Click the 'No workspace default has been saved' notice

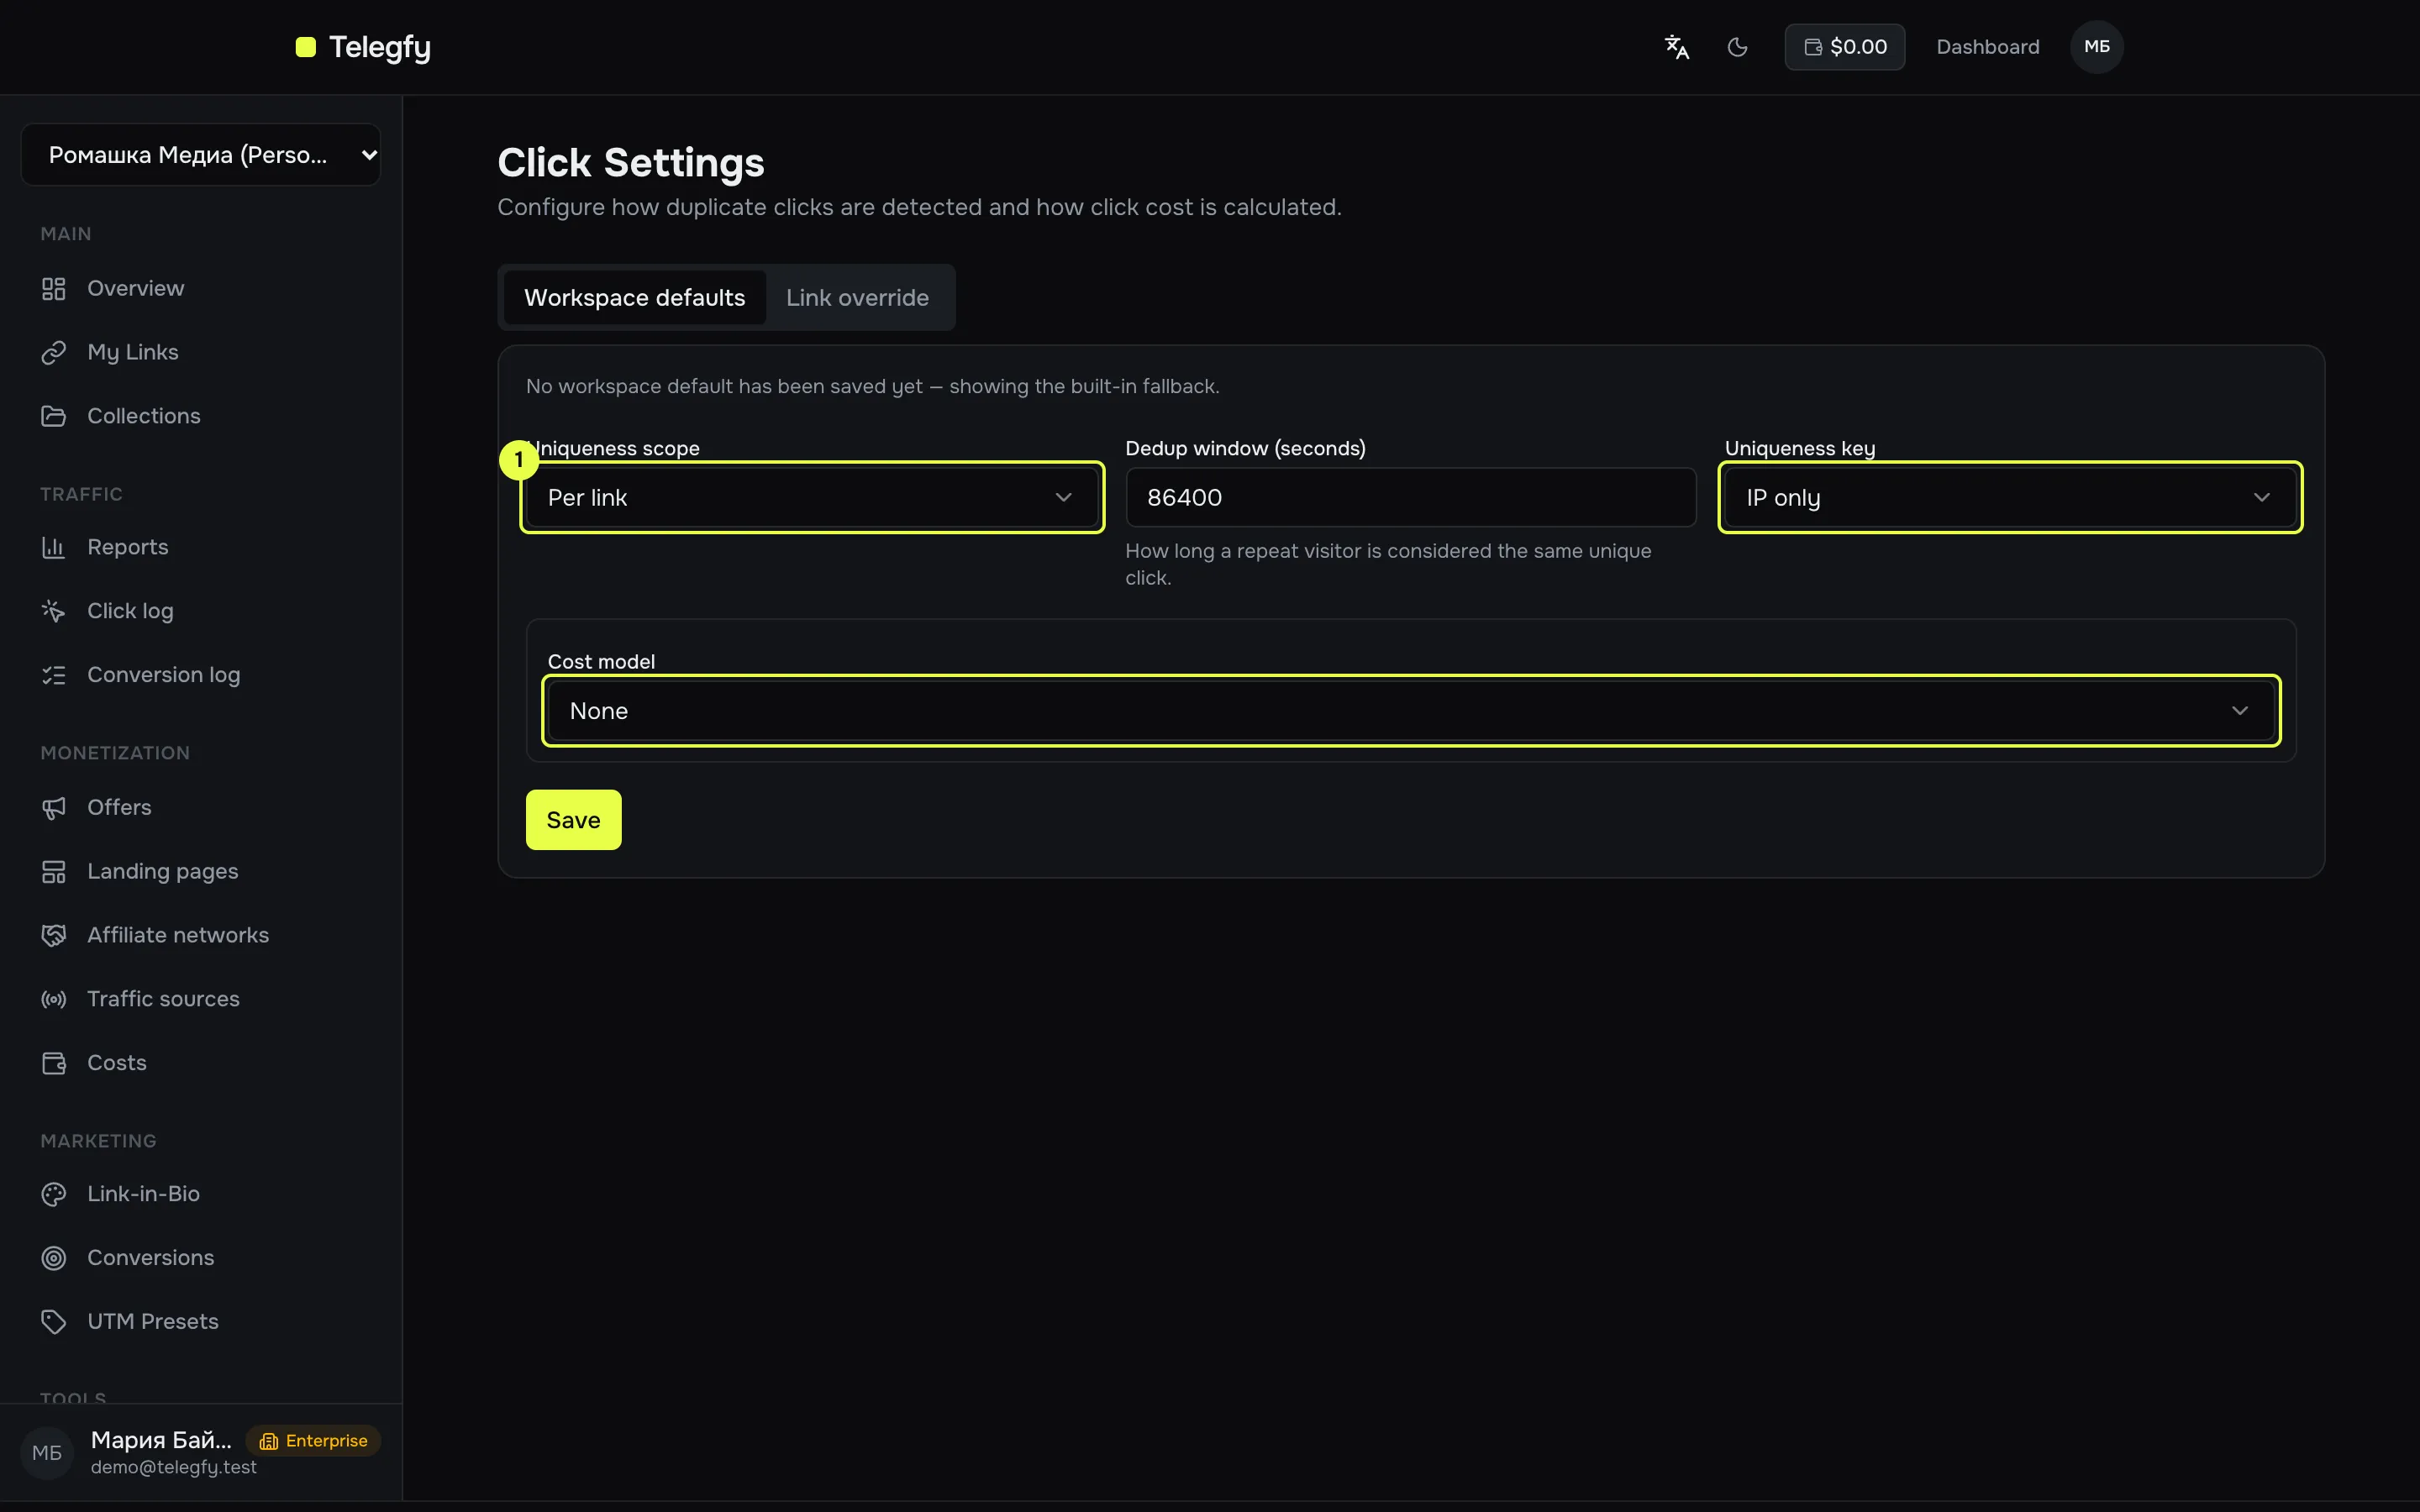873,387
